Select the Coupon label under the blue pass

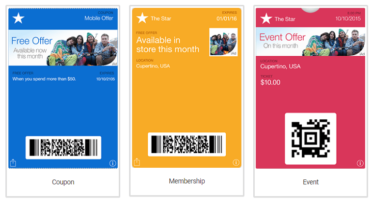[63, 182]
